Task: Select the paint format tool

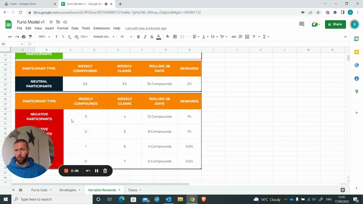Action: (x=30, y=37)
